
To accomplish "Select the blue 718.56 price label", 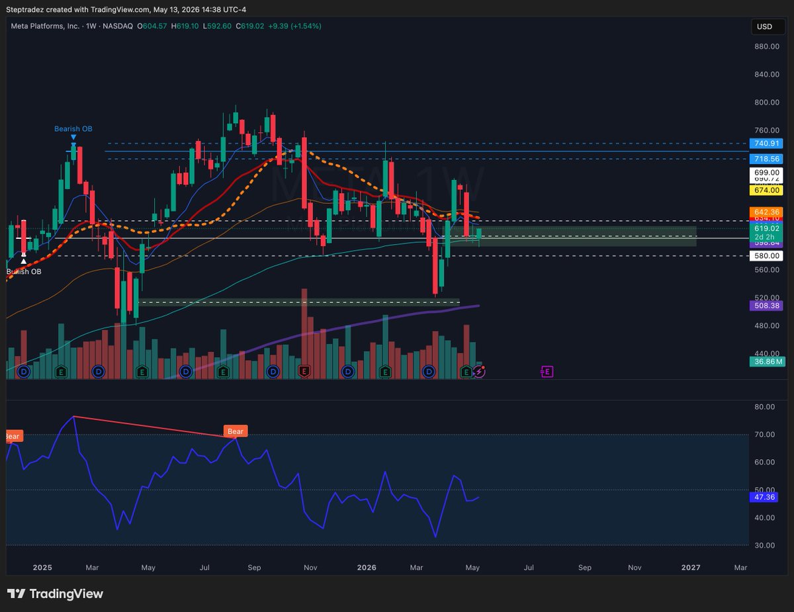I will point(767,159).
